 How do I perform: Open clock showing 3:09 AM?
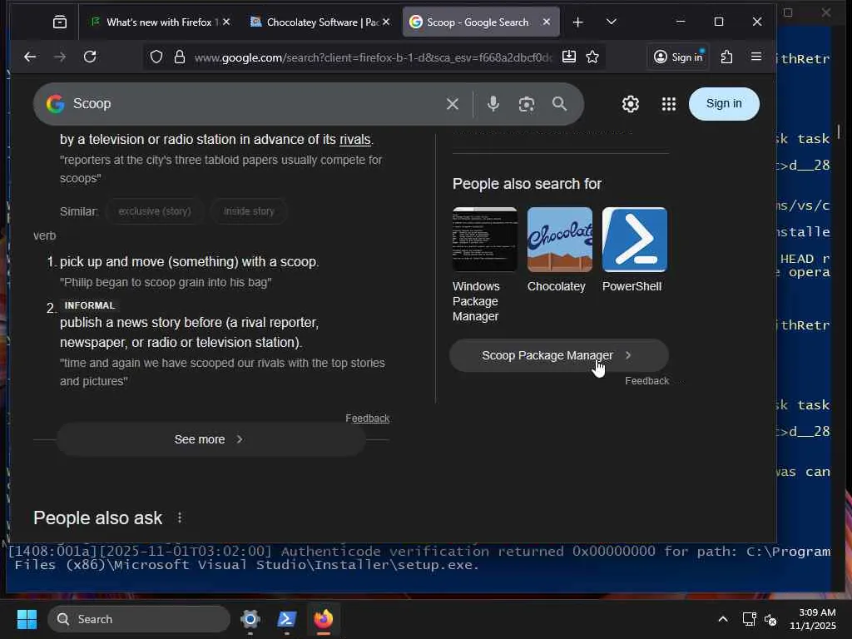click(813, 619)
